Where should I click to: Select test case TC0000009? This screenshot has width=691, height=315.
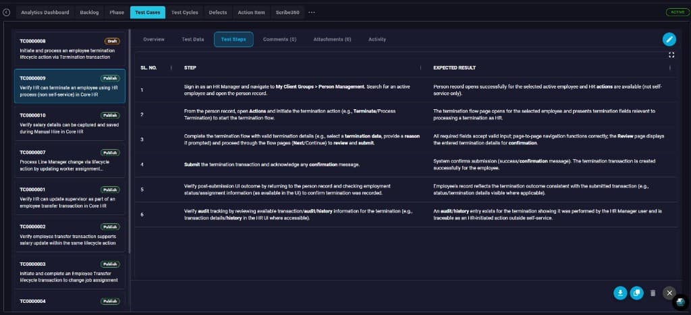tap(70, 86)
